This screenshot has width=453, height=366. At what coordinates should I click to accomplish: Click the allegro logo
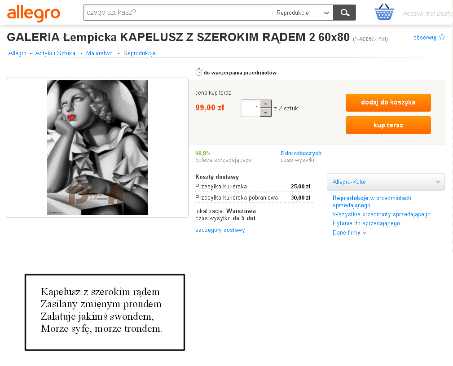click(x=34, y=13)
